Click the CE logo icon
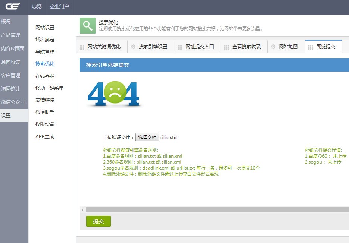 click(12, 6)
